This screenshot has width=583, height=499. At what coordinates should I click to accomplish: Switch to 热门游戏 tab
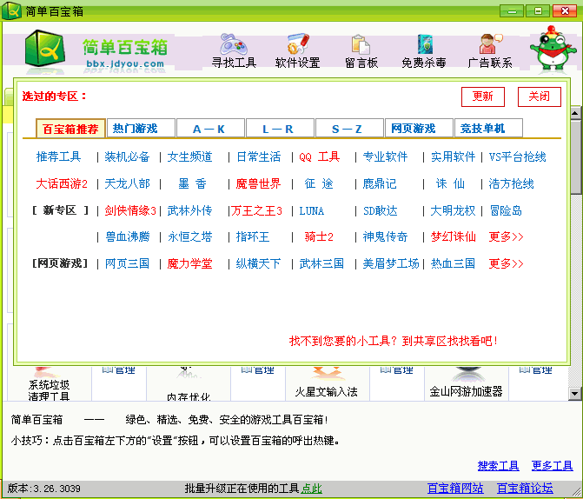[141, 129]
